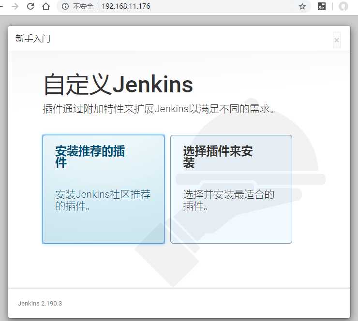
Task: Click the browser forward arrow
Action: [15, 6]
